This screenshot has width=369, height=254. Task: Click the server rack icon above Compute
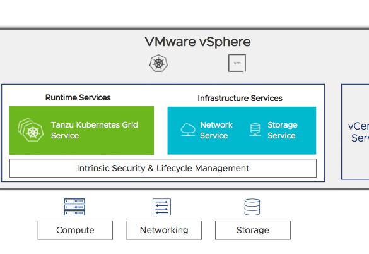[74, 207]
